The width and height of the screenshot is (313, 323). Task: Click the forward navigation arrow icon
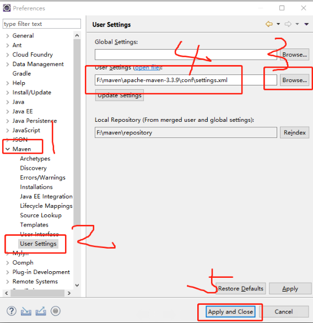pyautogui.click(x=288, y=24)
